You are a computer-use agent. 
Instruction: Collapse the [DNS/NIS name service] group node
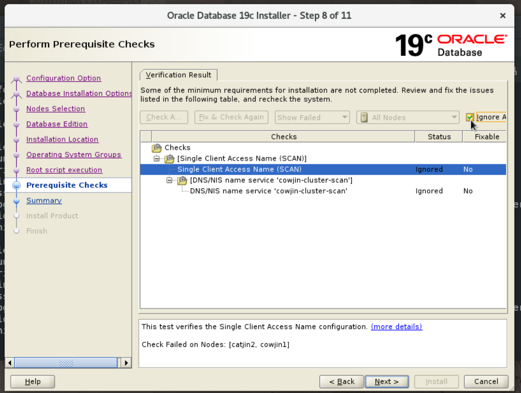click(x=170, y=180)
